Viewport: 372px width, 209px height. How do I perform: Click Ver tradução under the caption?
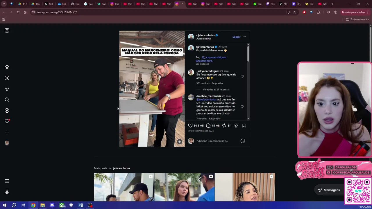pyautogui.click(x=202, y=64)
